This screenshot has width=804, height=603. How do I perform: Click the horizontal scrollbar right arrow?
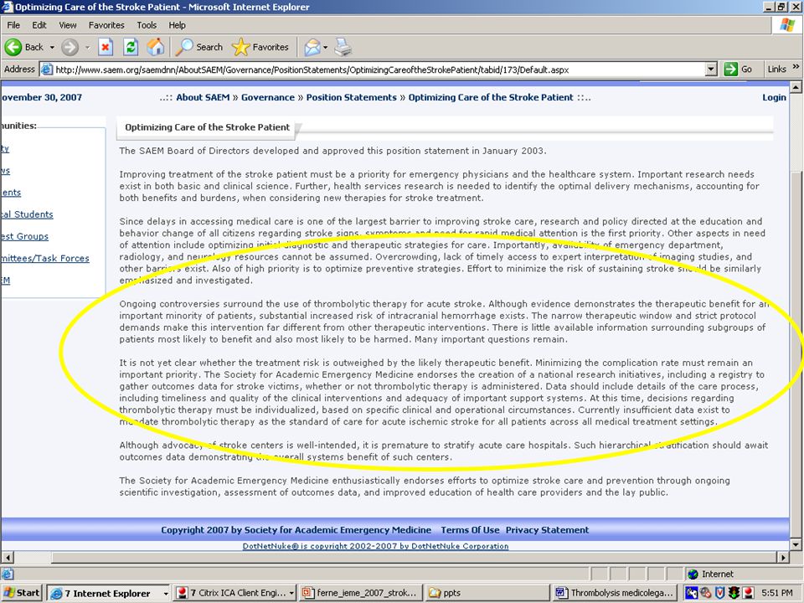click(783, 558)
